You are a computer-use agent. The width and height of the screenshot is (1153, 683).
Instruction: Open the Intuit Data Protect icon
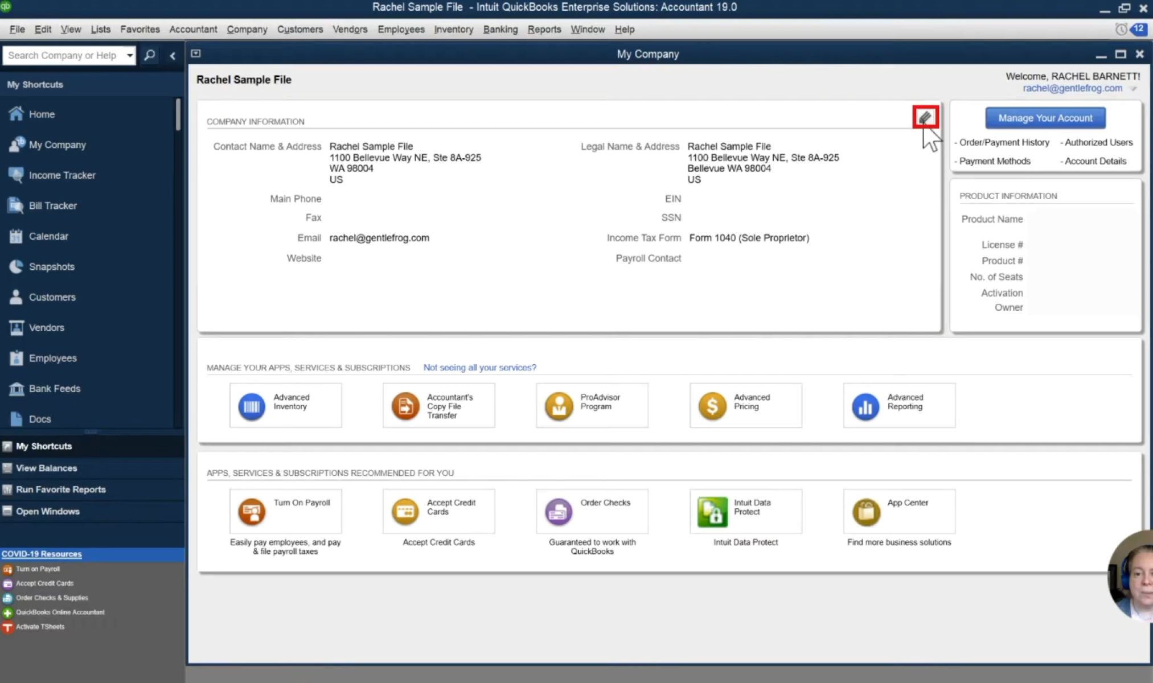click(x=712, y=512)
